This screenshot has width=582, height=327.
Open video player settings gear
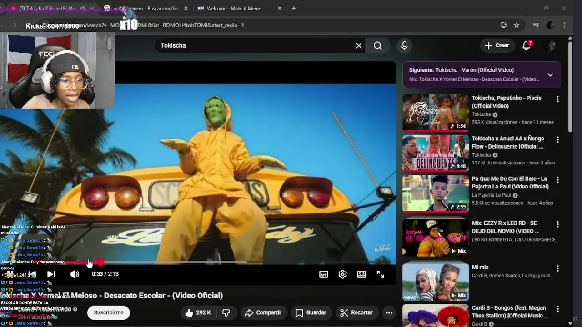point(343,274)
